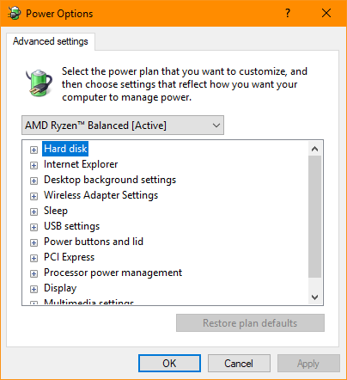
Task: Expand the Display plus icon
Action: 33,289
